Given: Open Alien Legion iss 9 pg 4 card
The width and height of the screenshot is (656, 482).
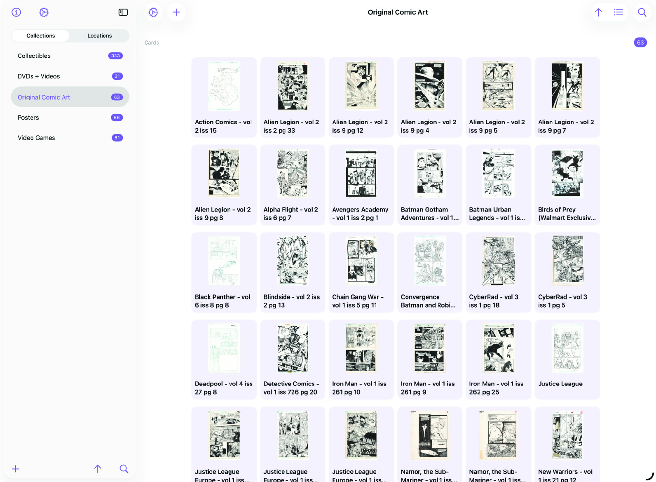Looking at the screenshot, I should click(430, 97).
